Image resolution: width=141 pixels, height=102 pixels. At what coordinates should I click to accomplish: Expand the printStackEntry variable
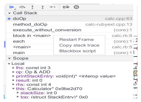coord(13,76)
